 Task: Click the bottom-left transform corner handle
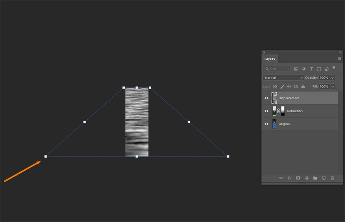pyautogui.click(x=46, y=157)
